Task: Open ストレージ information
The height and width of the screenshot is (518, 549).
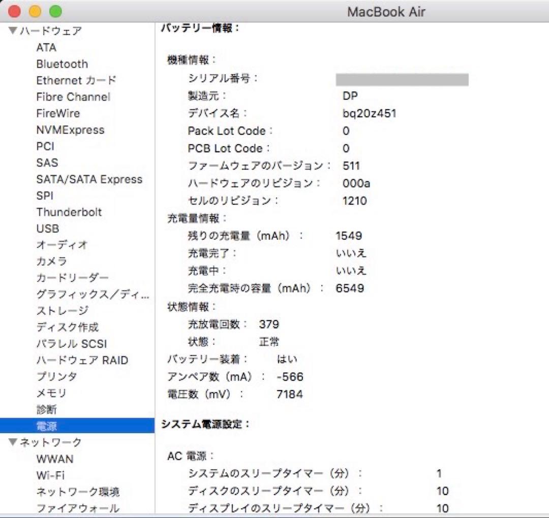Action: click(x=63, y=310)
